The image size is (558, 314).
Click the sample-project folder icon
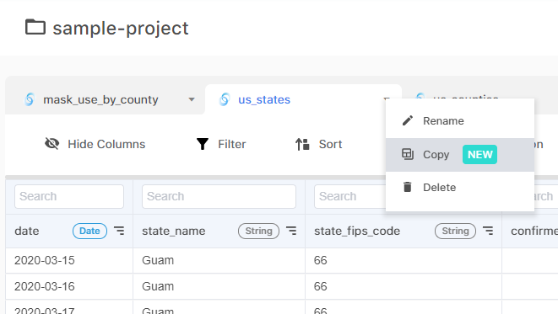(x=35, y=27)
